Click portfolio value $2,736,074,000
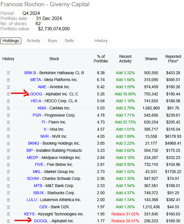The image size is (184, 224). [54, 29]
